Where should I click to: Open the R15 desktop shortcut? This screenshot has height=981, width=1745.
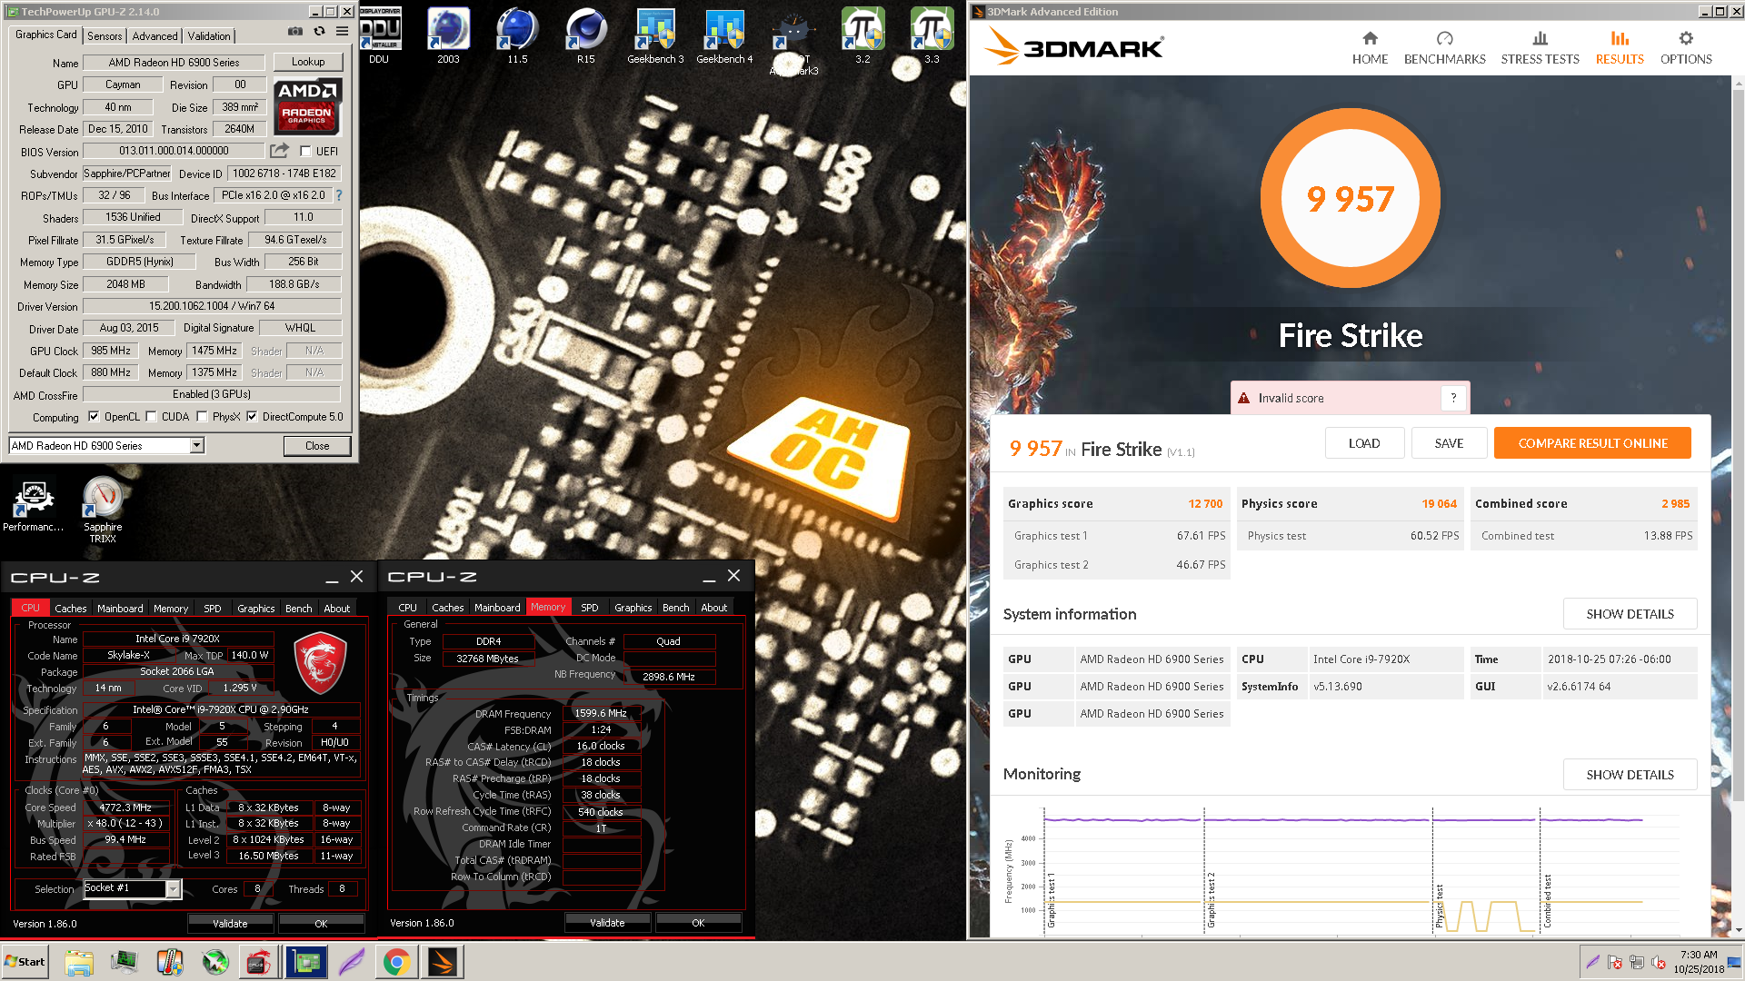tap(586, 36)
